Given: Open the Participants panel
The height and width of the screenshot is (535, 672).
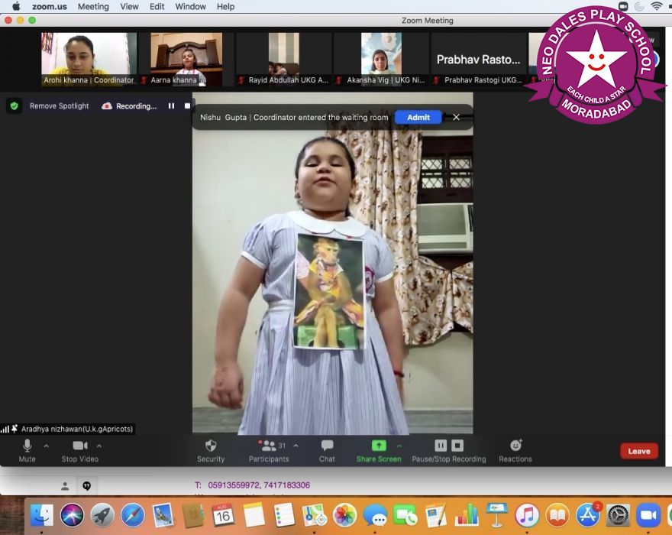Looking at the screenshot, I should pos(268,446).
